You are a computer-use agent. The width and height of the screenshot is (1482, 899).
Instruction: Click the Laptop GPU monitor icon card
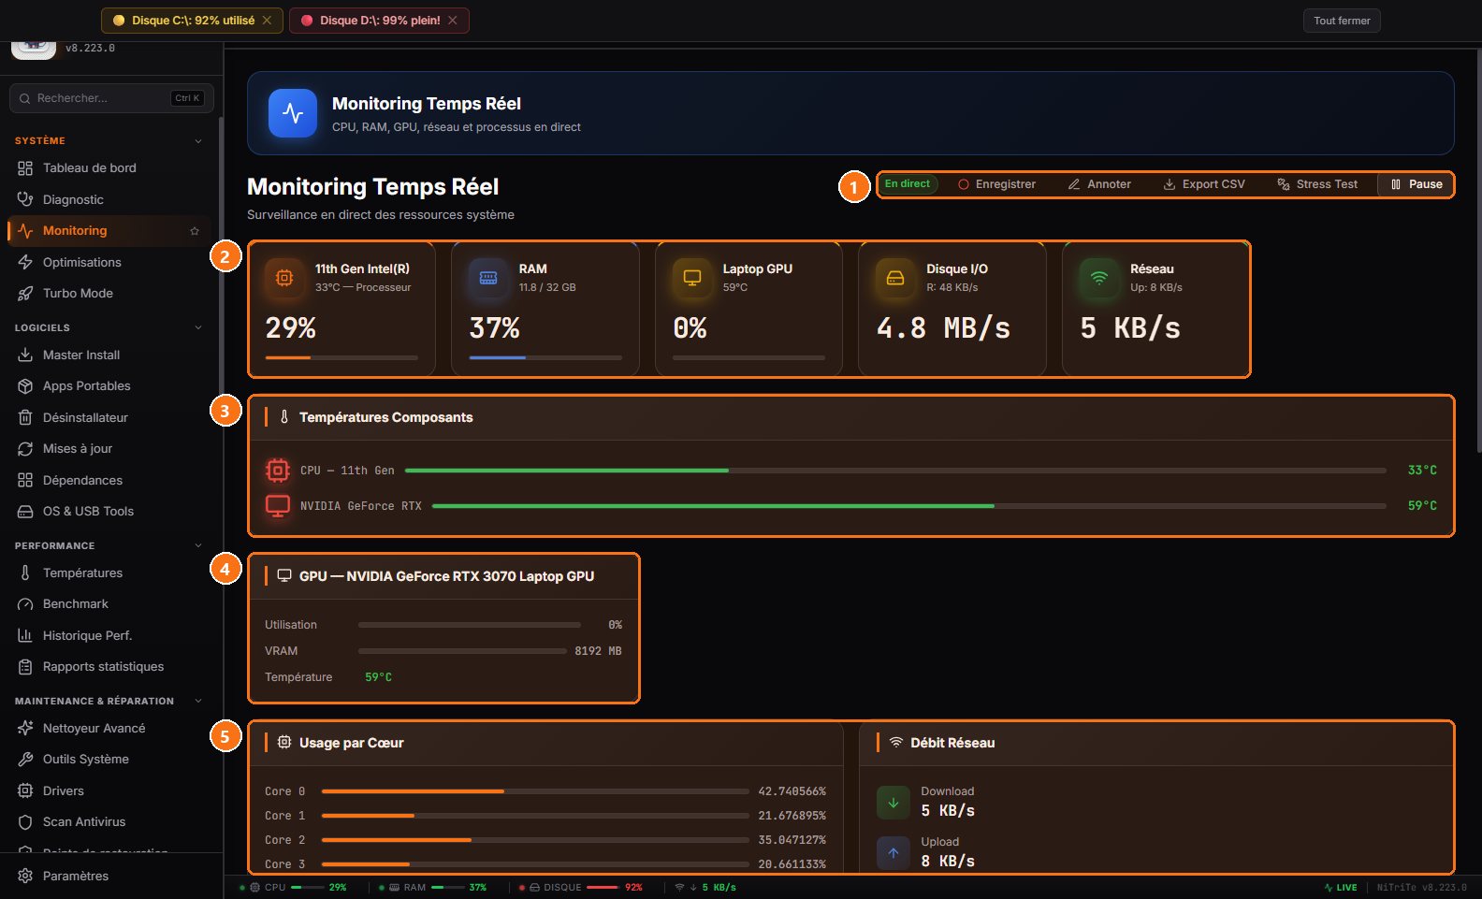click(692, 278)
